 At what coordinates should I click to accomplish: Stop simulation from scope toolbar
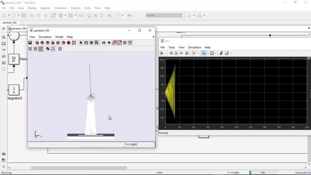tap(187, 53)
